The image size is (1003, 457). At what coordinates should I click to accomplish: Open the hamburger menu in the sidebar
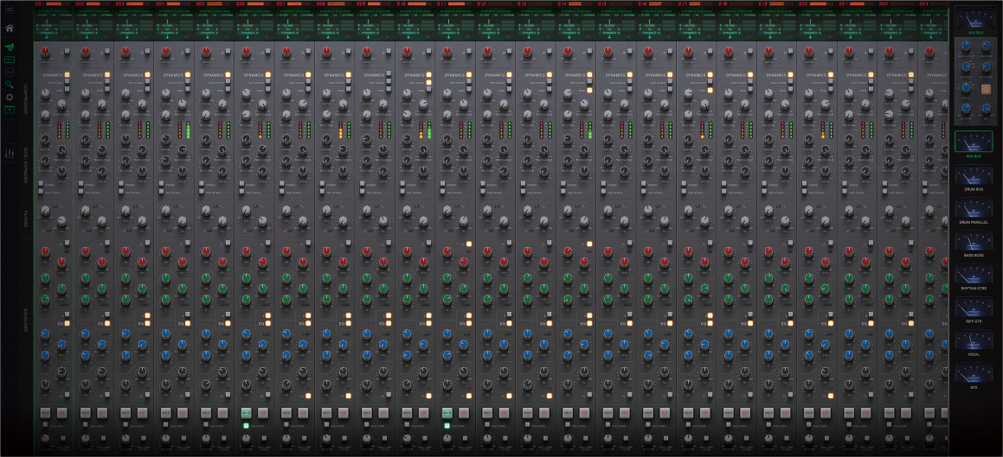coord(10,10)
